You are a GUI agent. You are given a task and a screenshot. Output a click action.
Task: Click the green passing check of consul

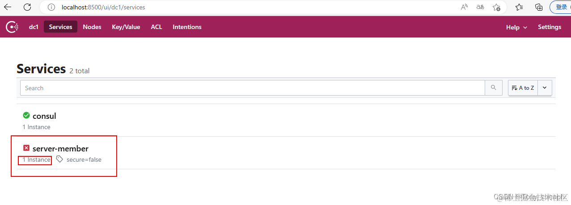coord(26,115)
